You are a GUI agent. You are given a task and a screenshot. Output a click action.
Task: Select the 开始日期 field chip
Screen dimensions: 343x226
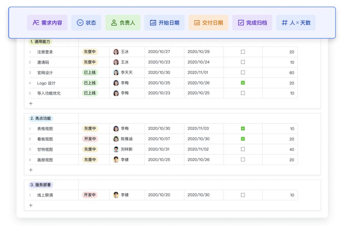(x=165, y=23)
